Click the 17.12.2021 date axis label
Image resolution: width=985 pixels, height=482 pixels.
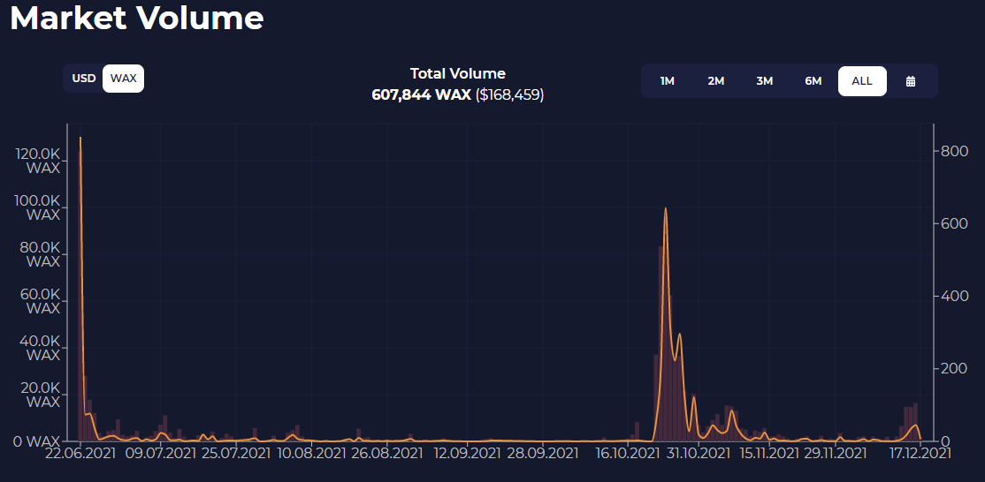click(x=920, y=453)
